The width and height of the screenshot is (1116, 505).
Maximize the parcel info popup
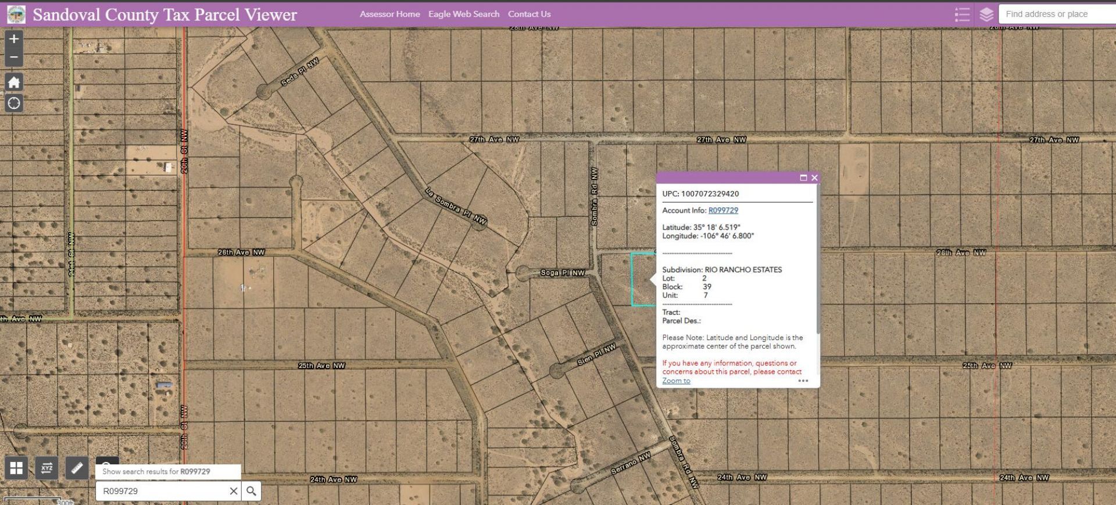(803, 178)
